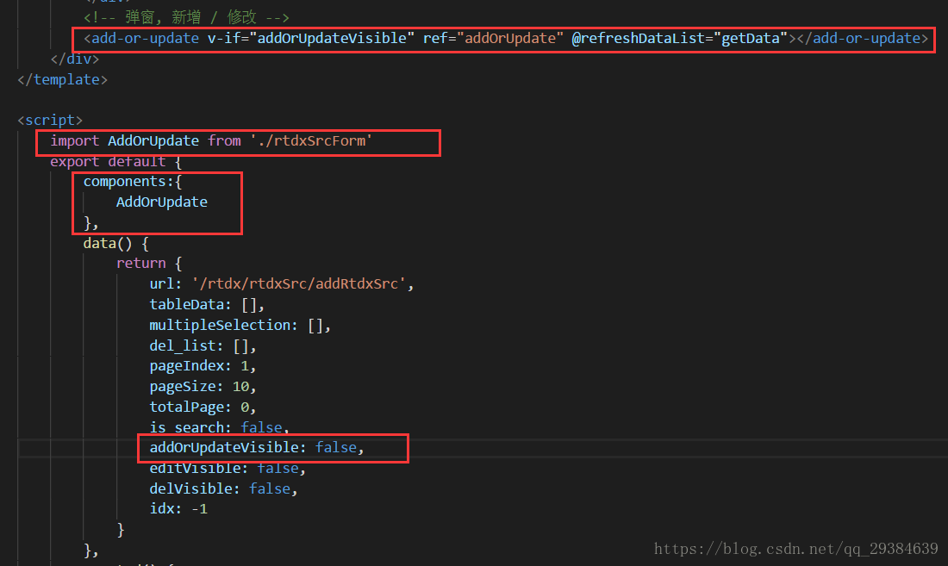Image resolution: width=948 pixels, height=566 pixels.
Task: Click the closing </add-or-update> tag
Action: click(863, 39)
